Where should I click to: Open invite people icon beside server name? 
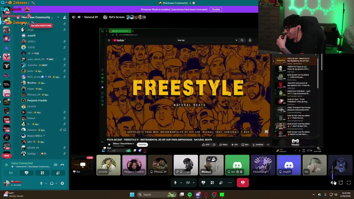click(x=65, y=17)
